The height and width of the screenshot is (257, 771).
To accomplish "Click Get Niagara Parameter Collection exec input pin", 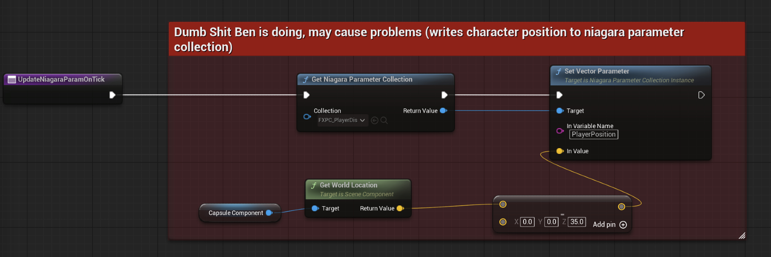I will (306, 95).
